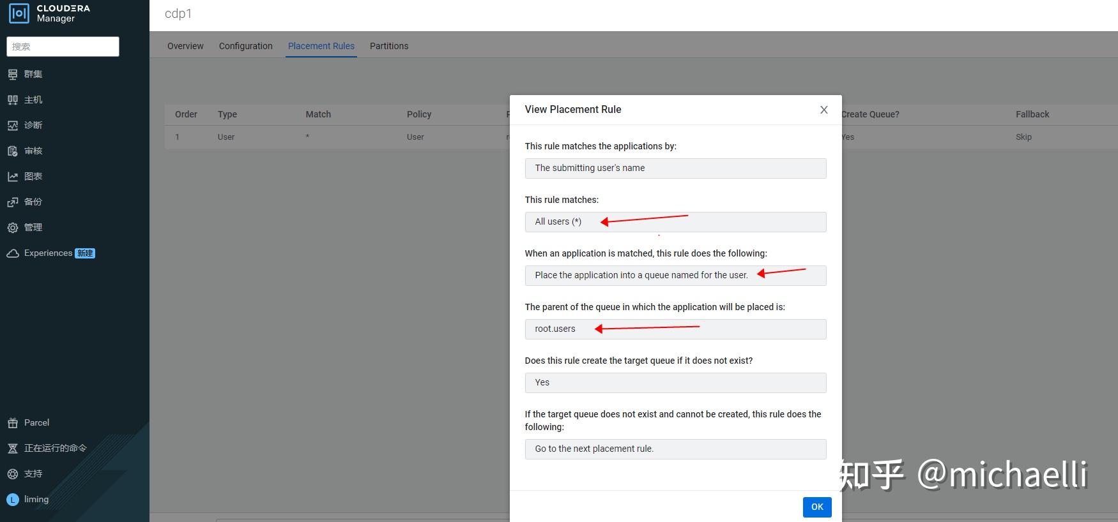
Task: Show 正在运行的命令 hourglass icon
Action: 13,448
